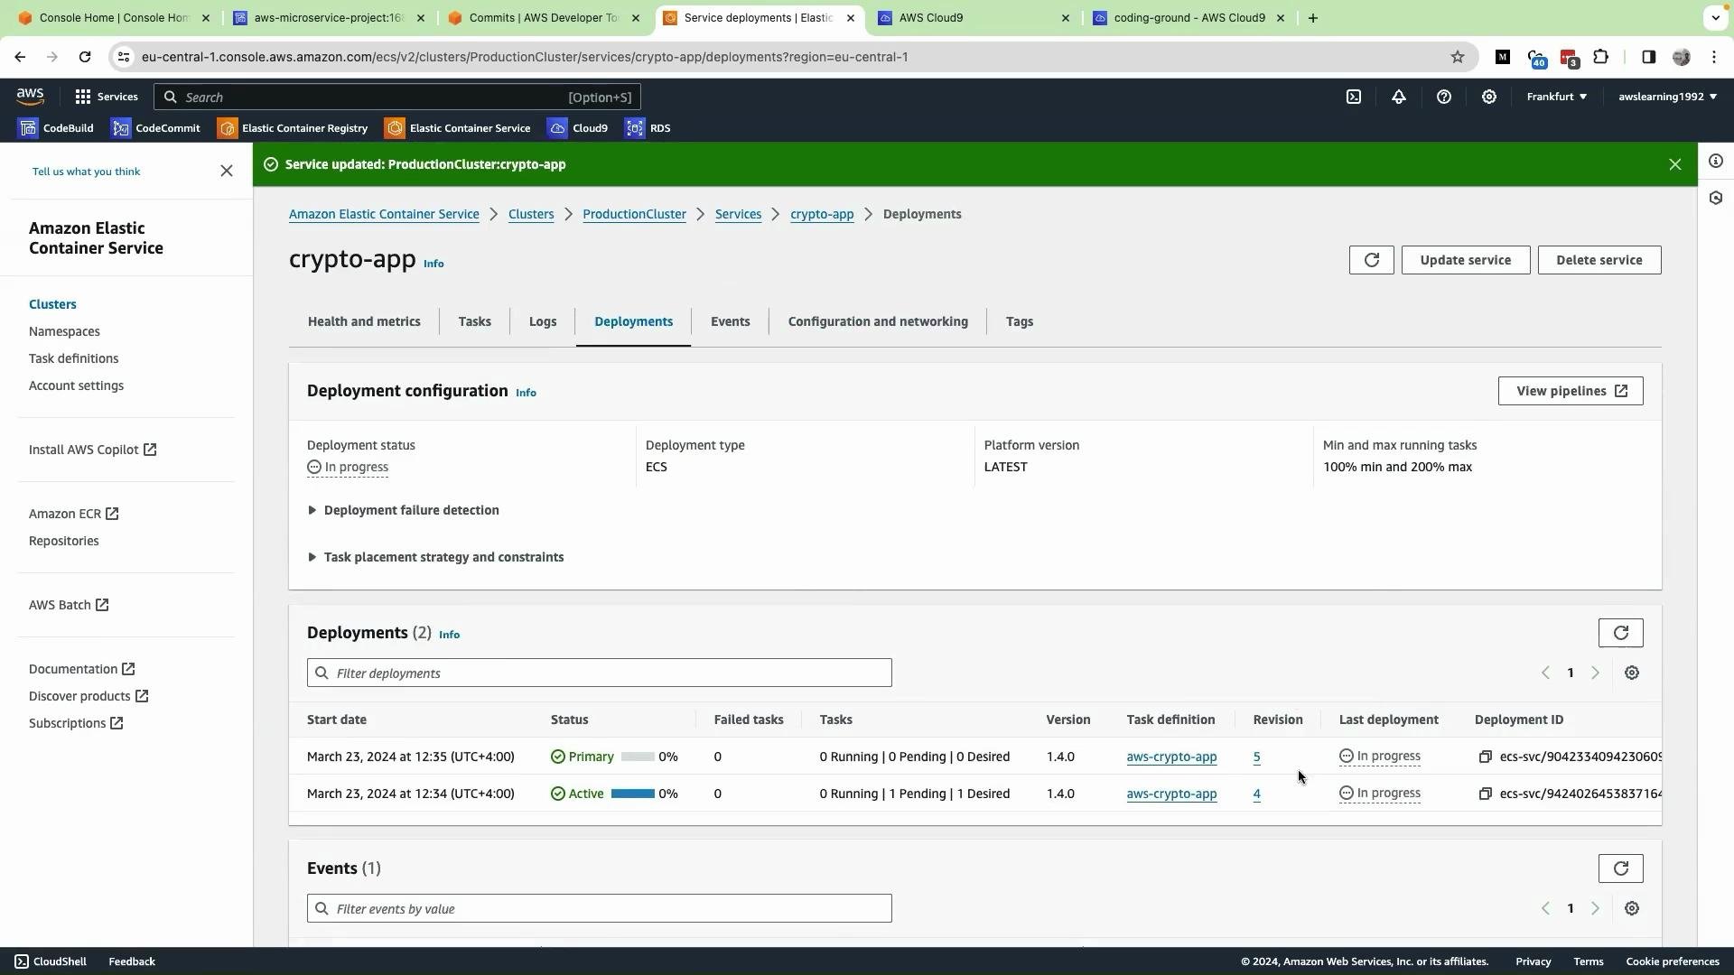The width and height of the screenshot is (1734, 975).
Task: Click View pipelines button
Action: click(1570, 391)
